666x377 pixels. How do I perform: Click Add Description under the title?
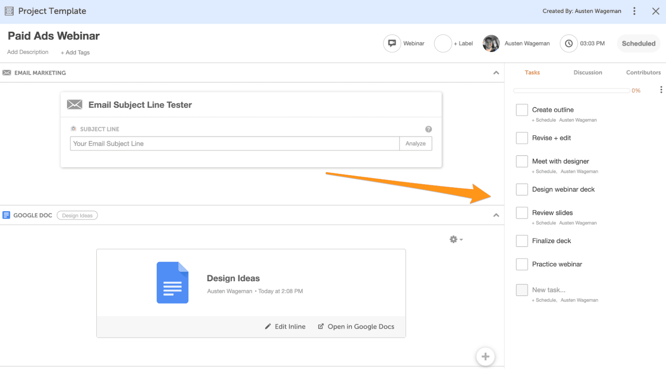tap(28, 52)
